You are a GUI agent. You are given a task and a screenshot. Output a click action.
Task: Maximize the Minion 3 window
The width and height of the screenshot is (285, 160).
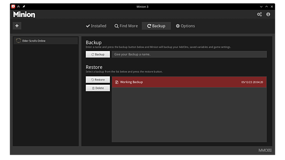point(266,6)
